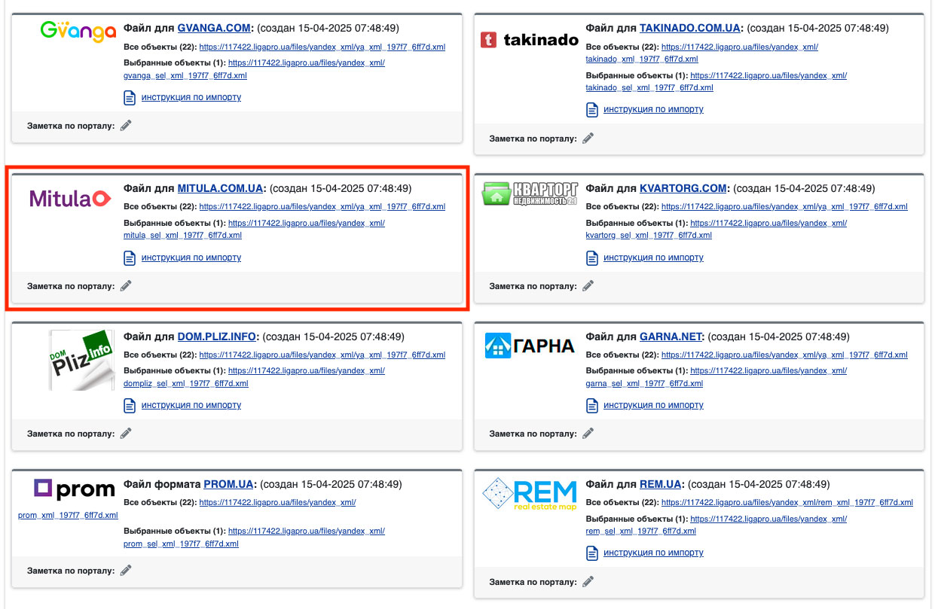Open import instructions for Dom.pliz.info

pos(191,405)
